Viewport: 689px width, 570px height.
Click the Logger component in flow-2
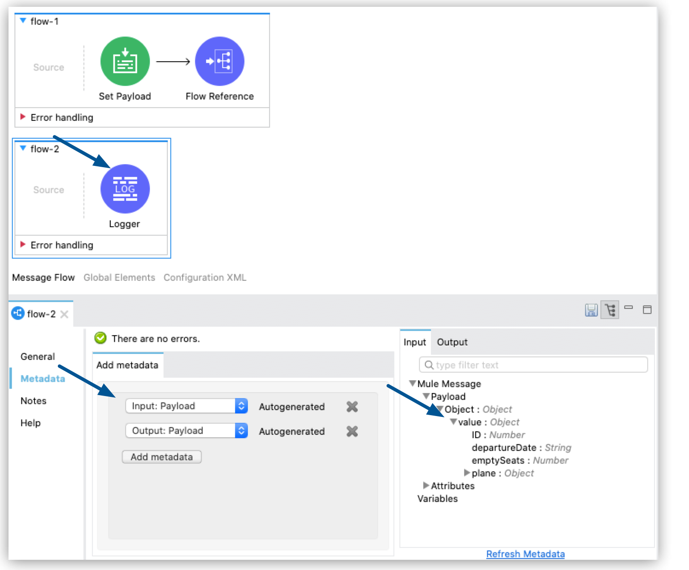point(125,189)
